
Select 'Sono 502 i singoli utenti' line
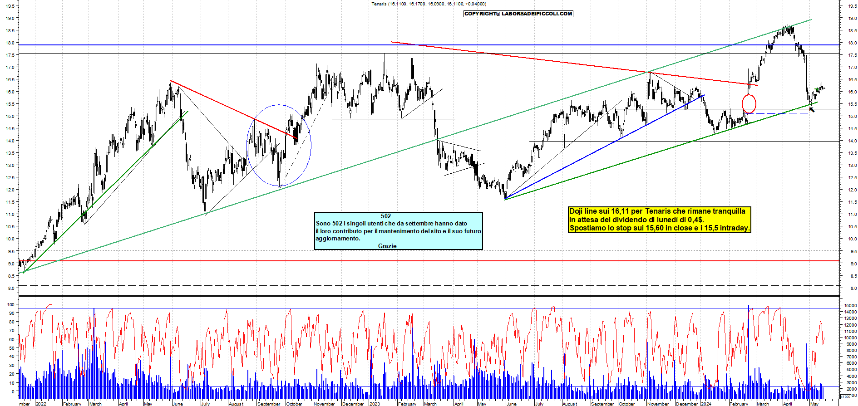391,223
